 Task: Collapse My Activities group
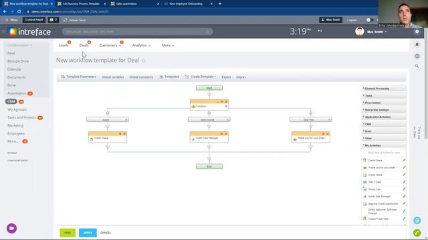[384, 145]
